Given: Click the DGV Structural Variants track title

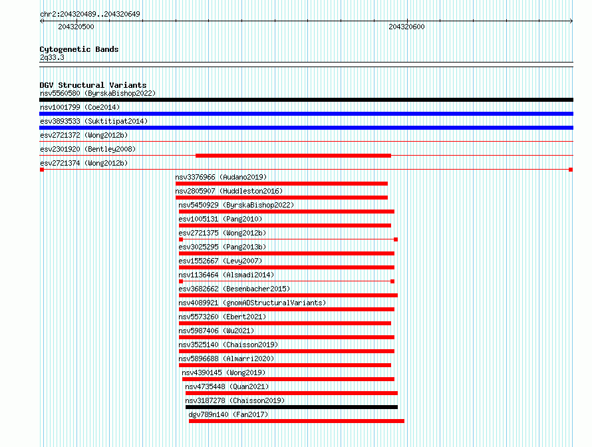Looking at the screenshot, I should click(x=93, y=85).
